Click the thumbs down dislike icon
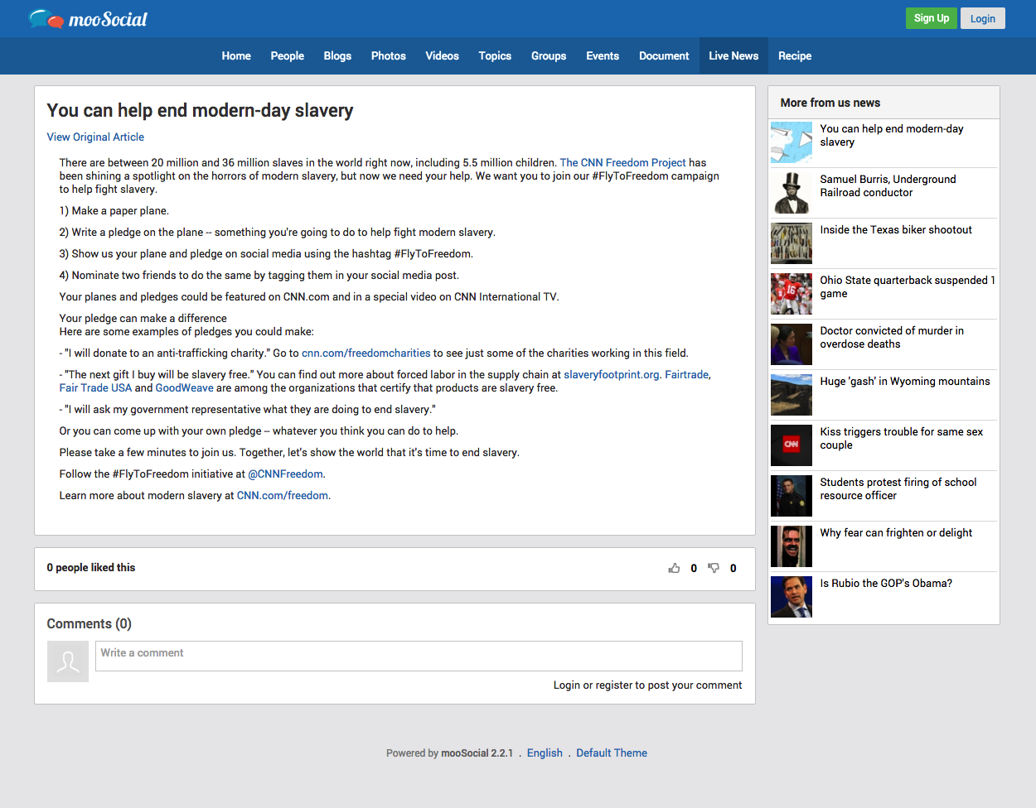Screen dimensions: 1036x808 coord(714,568)
